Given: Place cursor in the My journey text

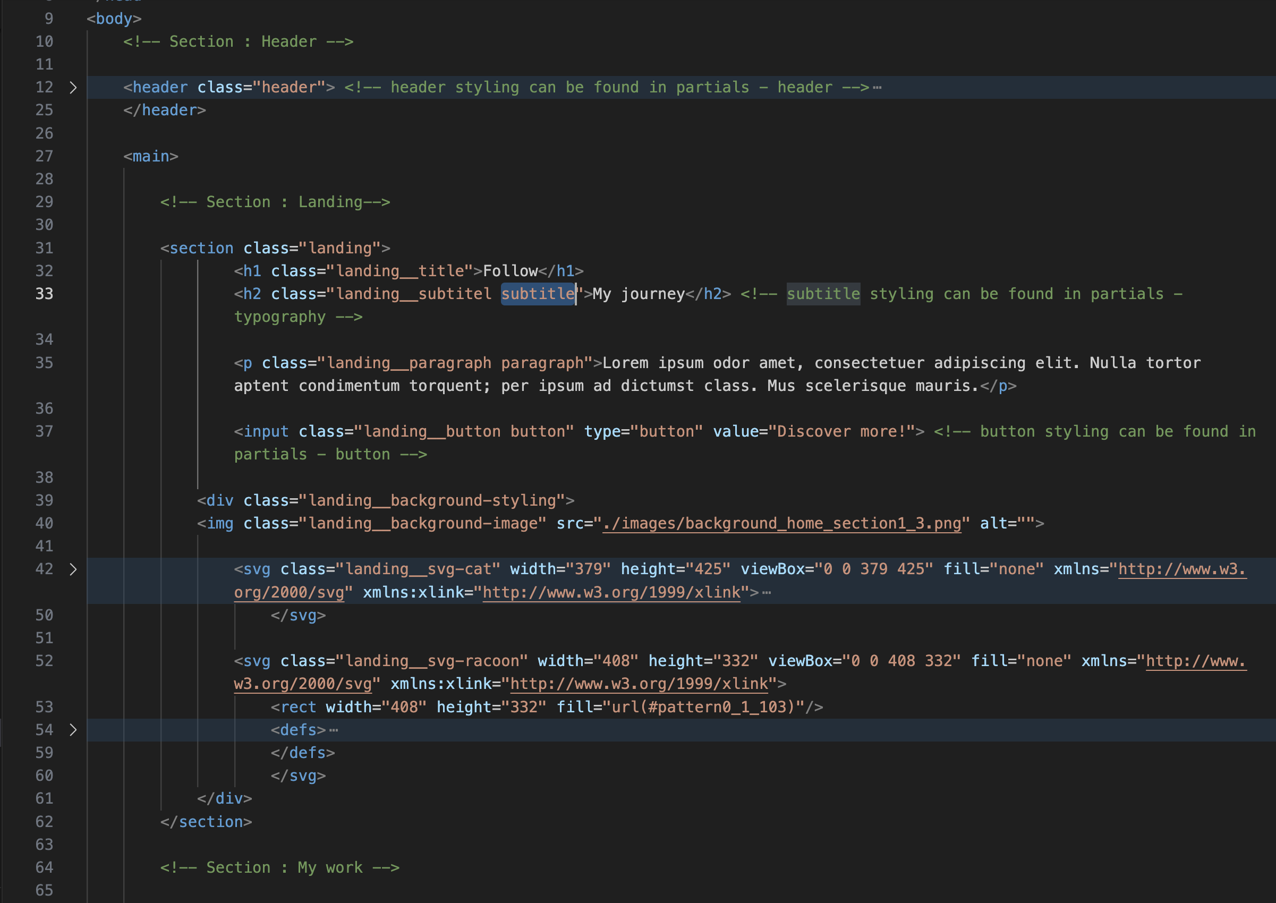Looking at the screenshot, I should (x=639, y=294).
